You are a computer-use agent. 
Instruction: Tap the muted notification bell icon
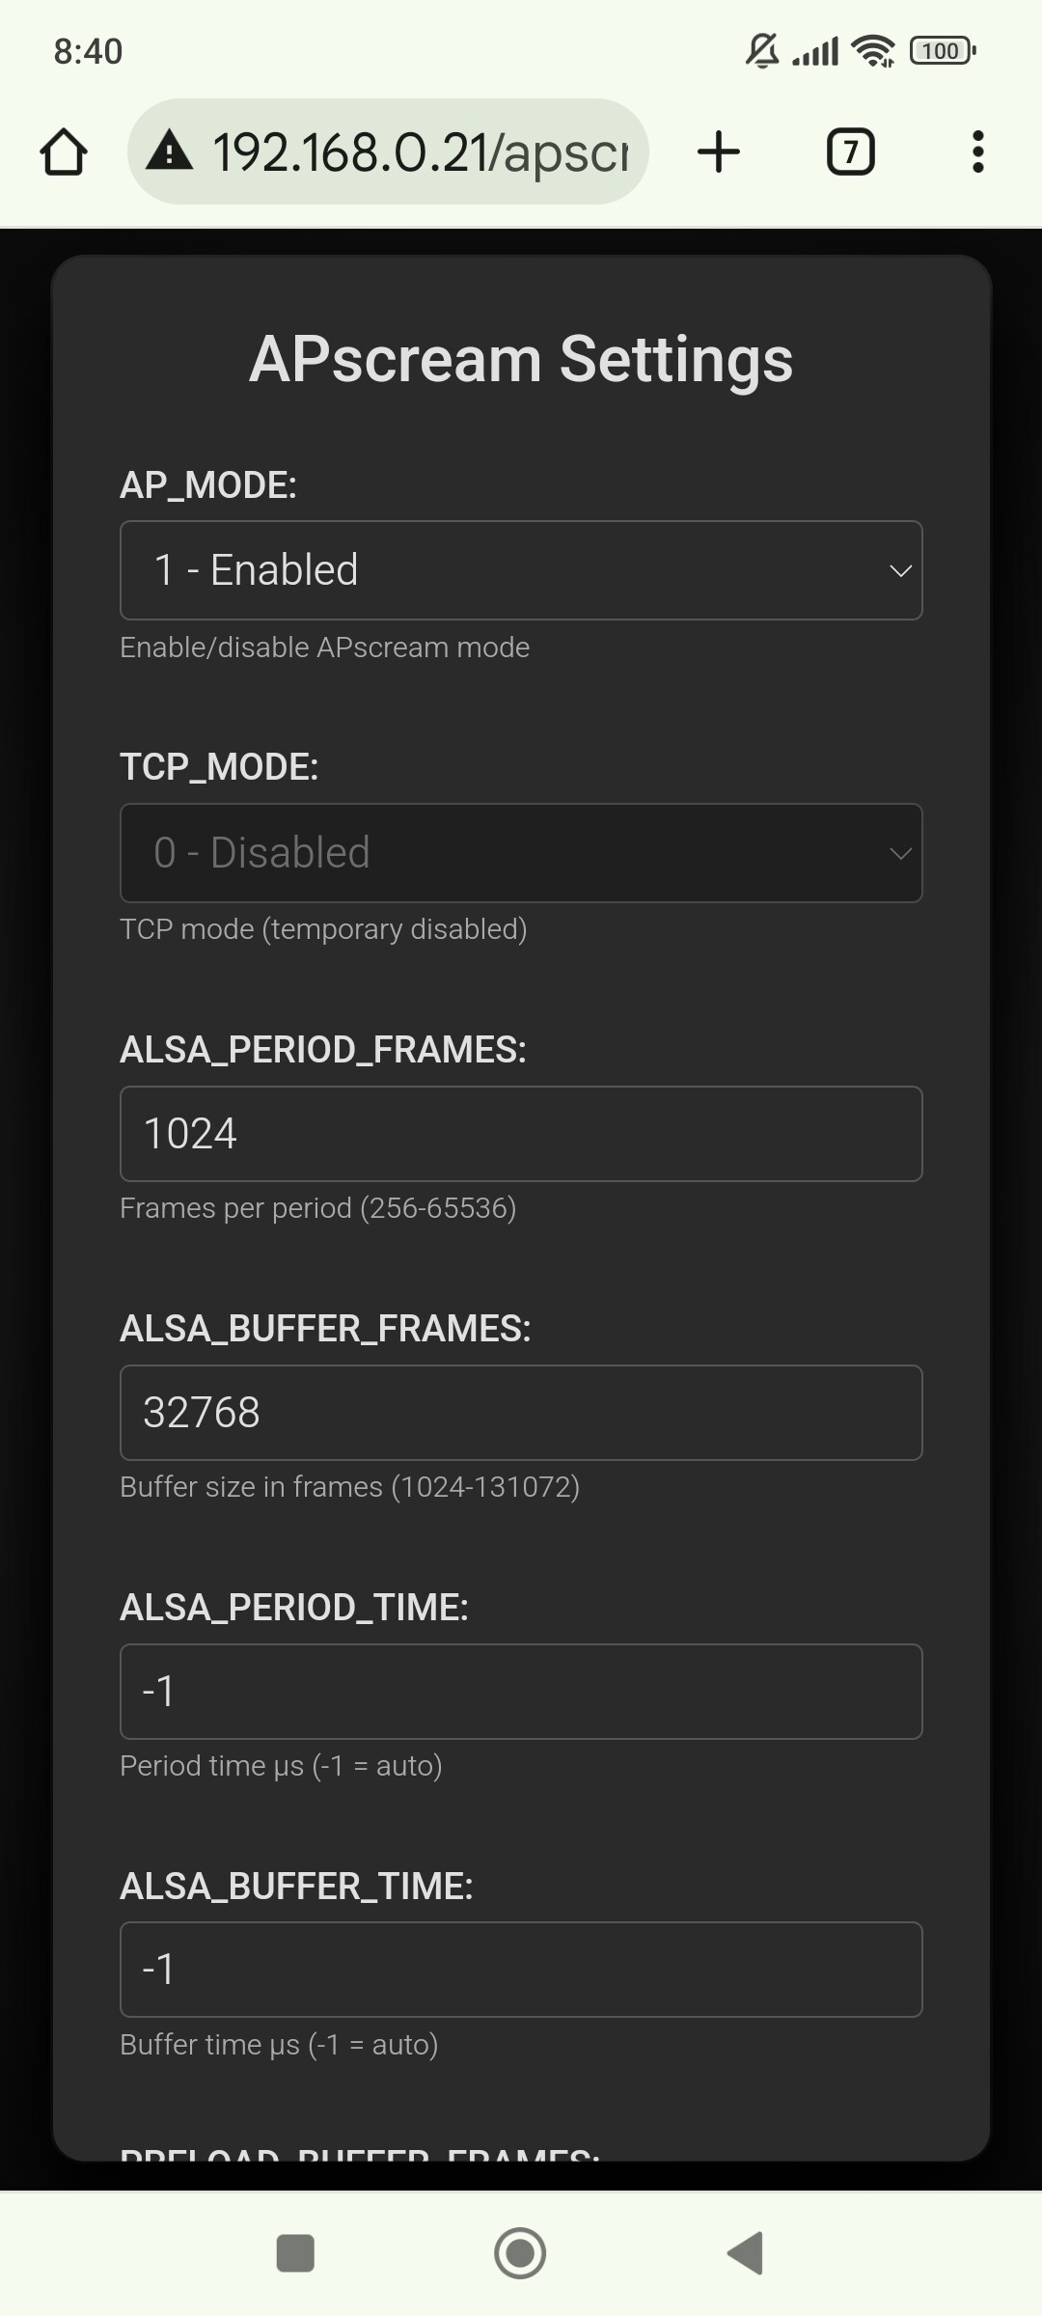pos(762,51)
